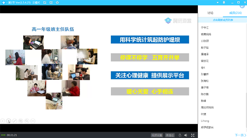
Task: Click the magnifier zoom tool on slide
Action: (27, 121)
